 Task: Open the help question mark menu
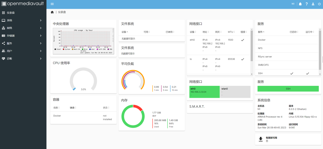coord(307,4)
